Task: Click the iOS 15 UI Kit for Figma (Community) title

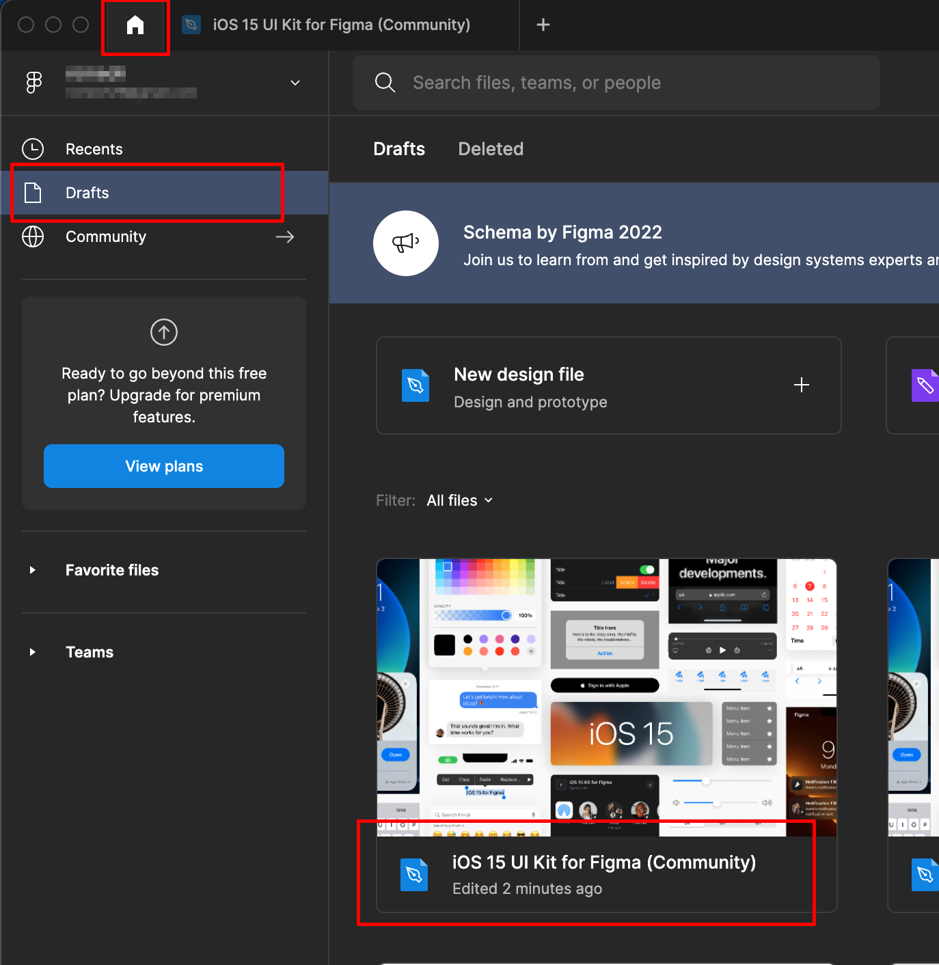Action: pos(604,862)
